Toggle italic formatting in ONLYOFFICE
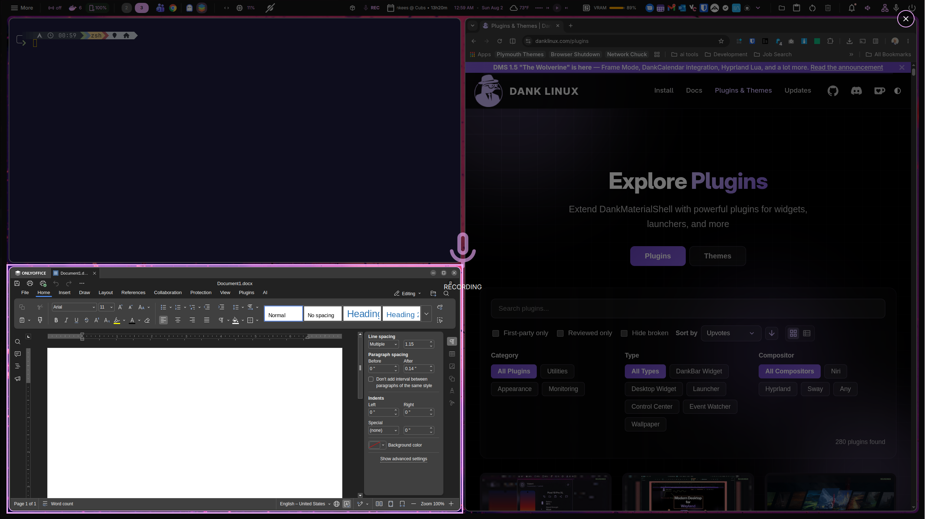Viewport: 925px width, 519px height. (x=66, y=320)
